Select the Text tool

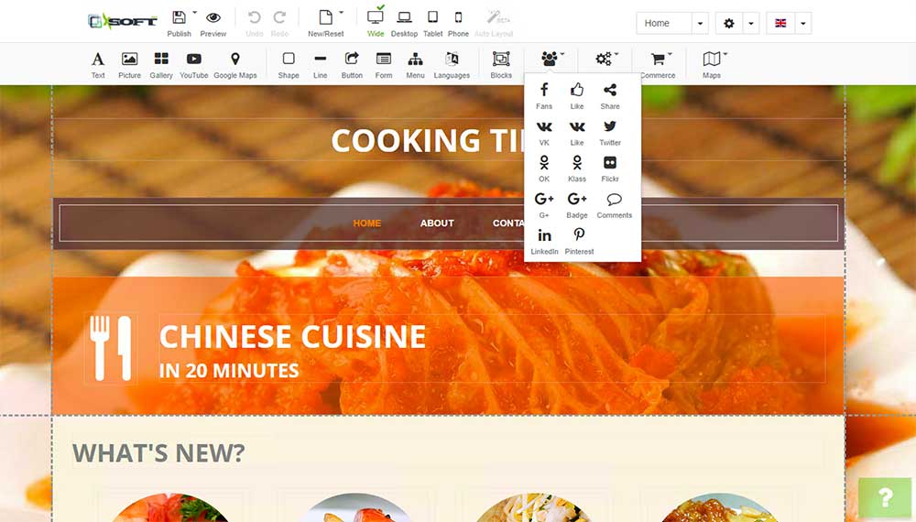click(x=98, y=64)
